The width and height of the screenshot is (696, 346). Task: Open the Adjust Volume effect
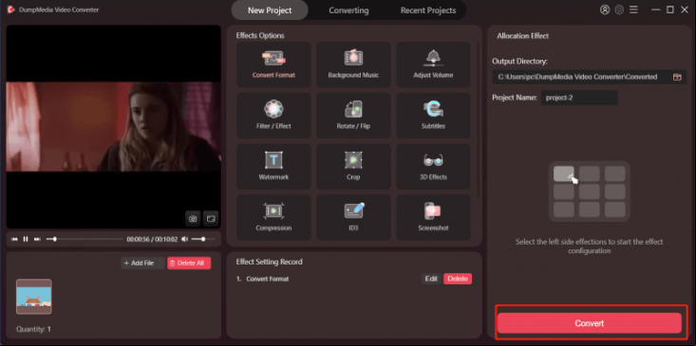tap(433, 64)
